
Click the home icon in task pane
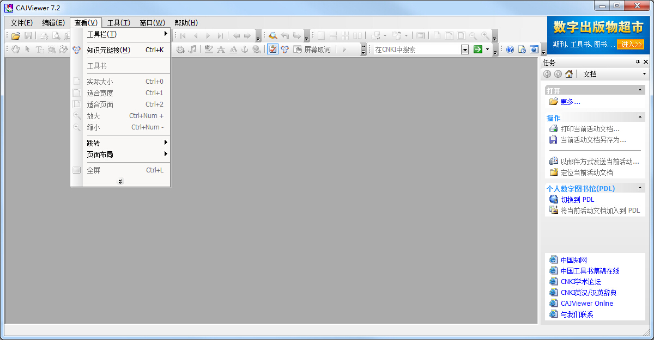569,74
